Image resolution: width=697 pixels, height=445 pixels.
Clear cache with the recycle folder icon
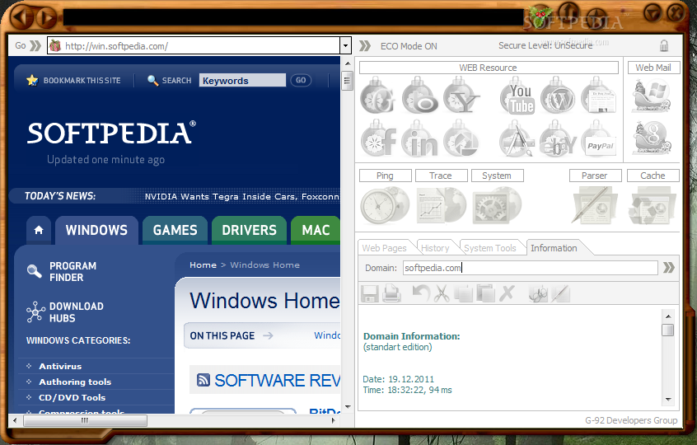653,205
